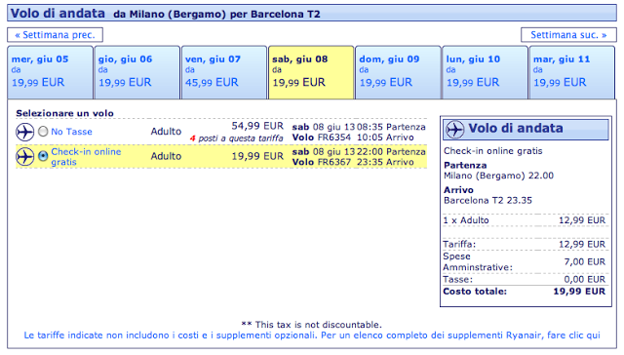Image resolution: width=624 pixels, height=355 pixels.
Task: Select the Check-in online gratis radio button
Action: (43, 156)
